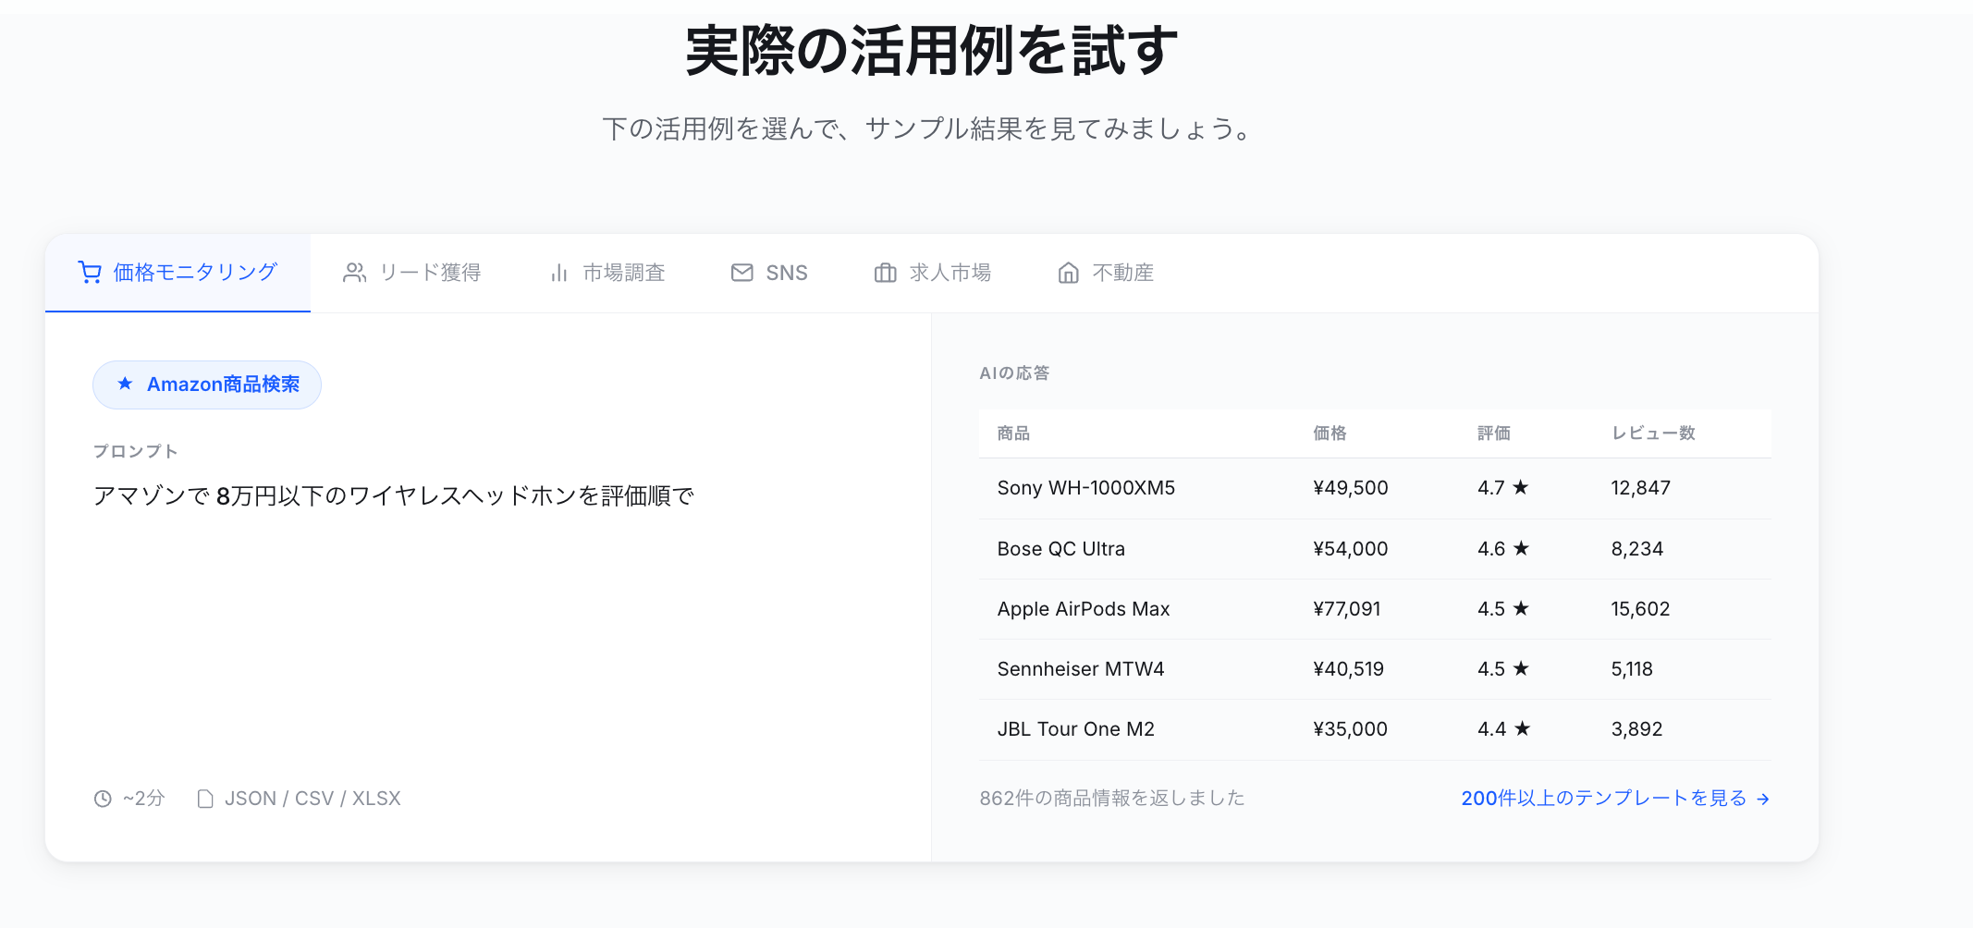Viewport: 1973px width, 928px height.
Task: Open the 求人市場 tab
Action: [933, 273]
